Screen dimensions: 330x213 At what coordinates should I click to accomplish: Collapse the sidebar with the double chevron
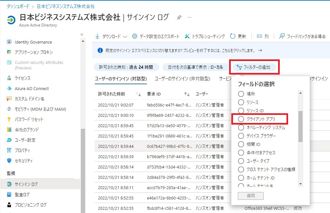coord(82,34)
